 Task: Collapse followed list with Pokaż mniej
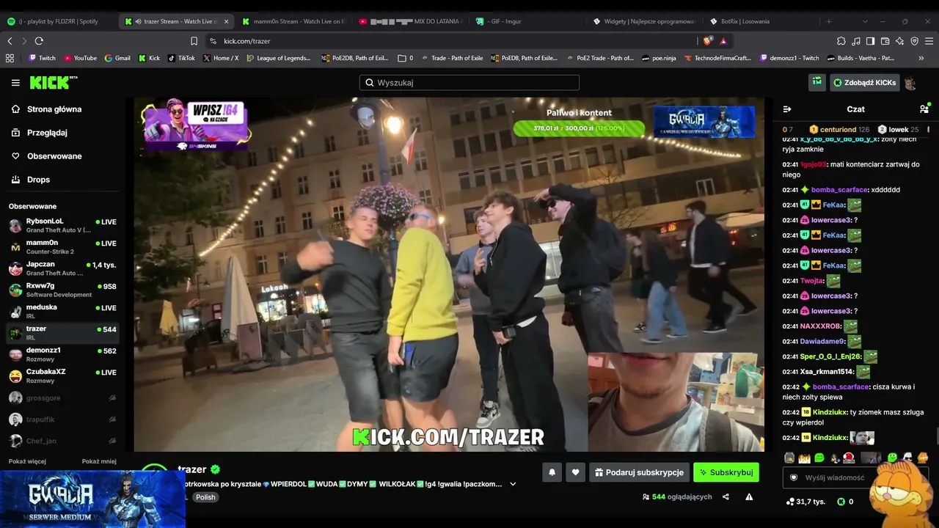[x=99, y=461]
